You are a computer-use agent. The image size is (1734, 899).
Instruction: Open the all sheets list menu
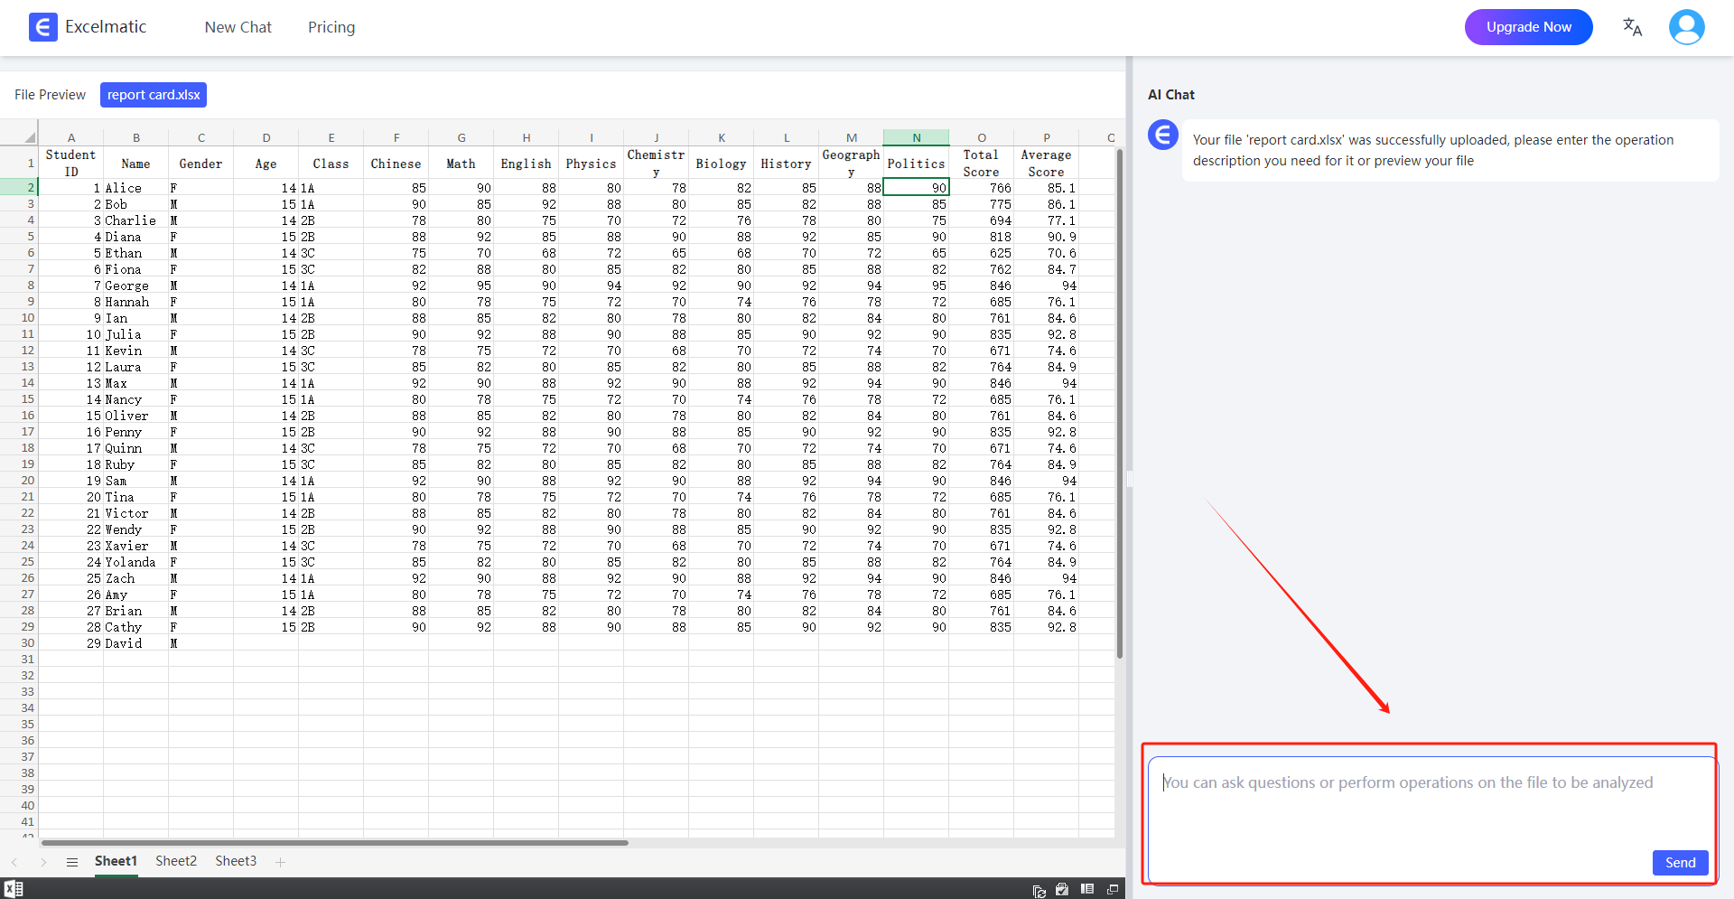pos(72,862)
